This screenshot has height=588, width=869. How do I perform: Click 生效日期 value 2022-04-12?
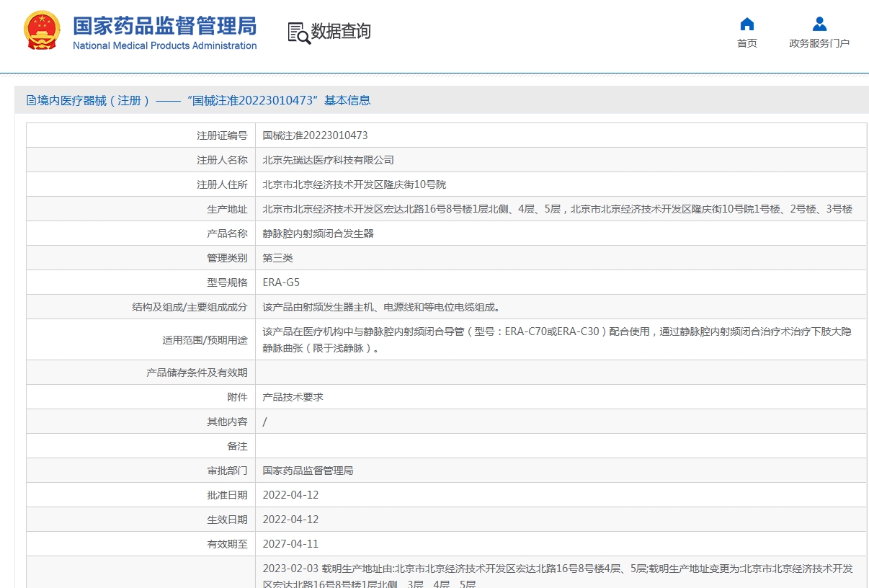(x=290, y=520)
